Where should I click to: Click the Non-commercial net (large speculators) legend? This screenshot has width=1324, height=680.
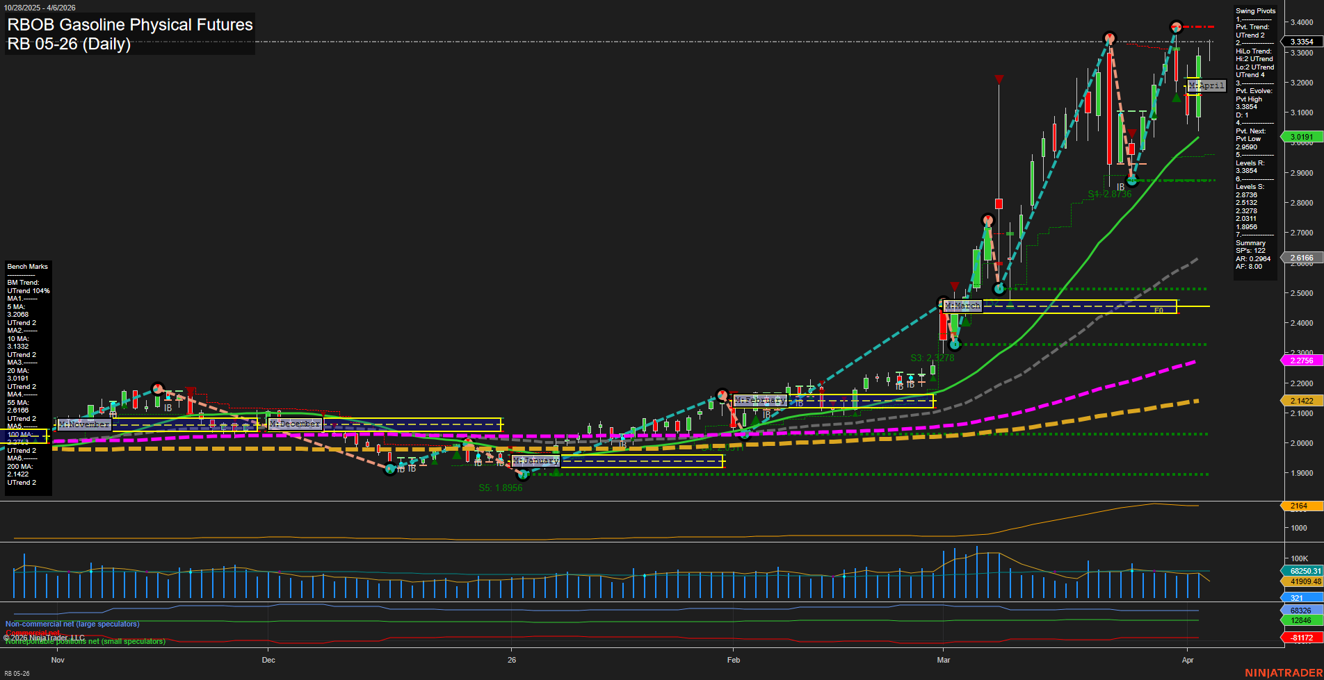[72, 624]
